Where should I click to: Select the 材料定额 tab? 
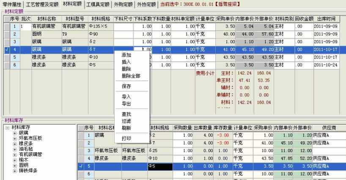pos(72,4)
